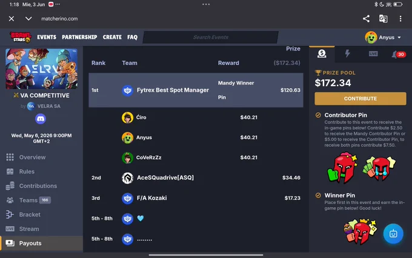
Task: Click the Mandy contributor pin with thumbs up
Action: (342, 168)
